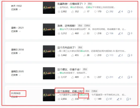
Task: Click views eye icon showing 2,902
Action: pyautogui.click(x=59, y=12)
